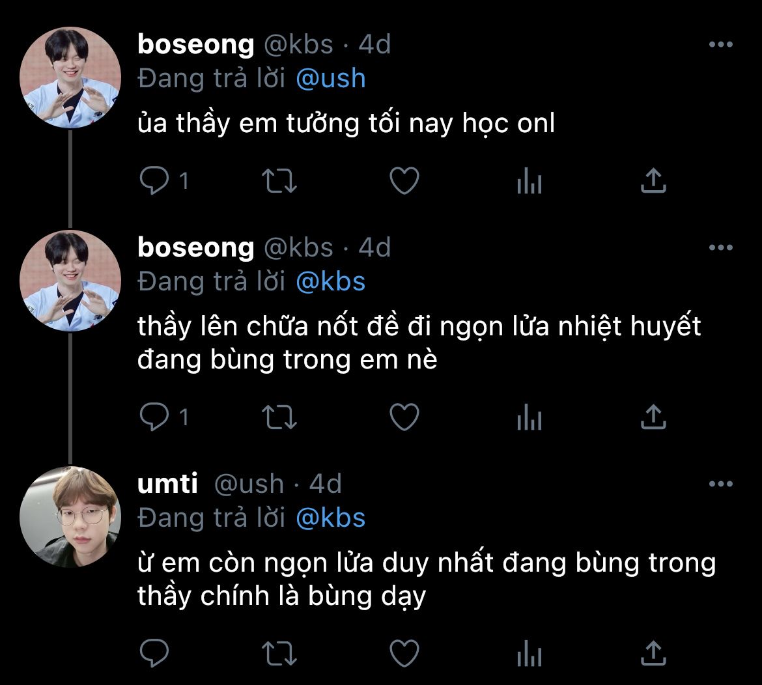Like the "tối nay học onl" tweet

tap(404, 181)
